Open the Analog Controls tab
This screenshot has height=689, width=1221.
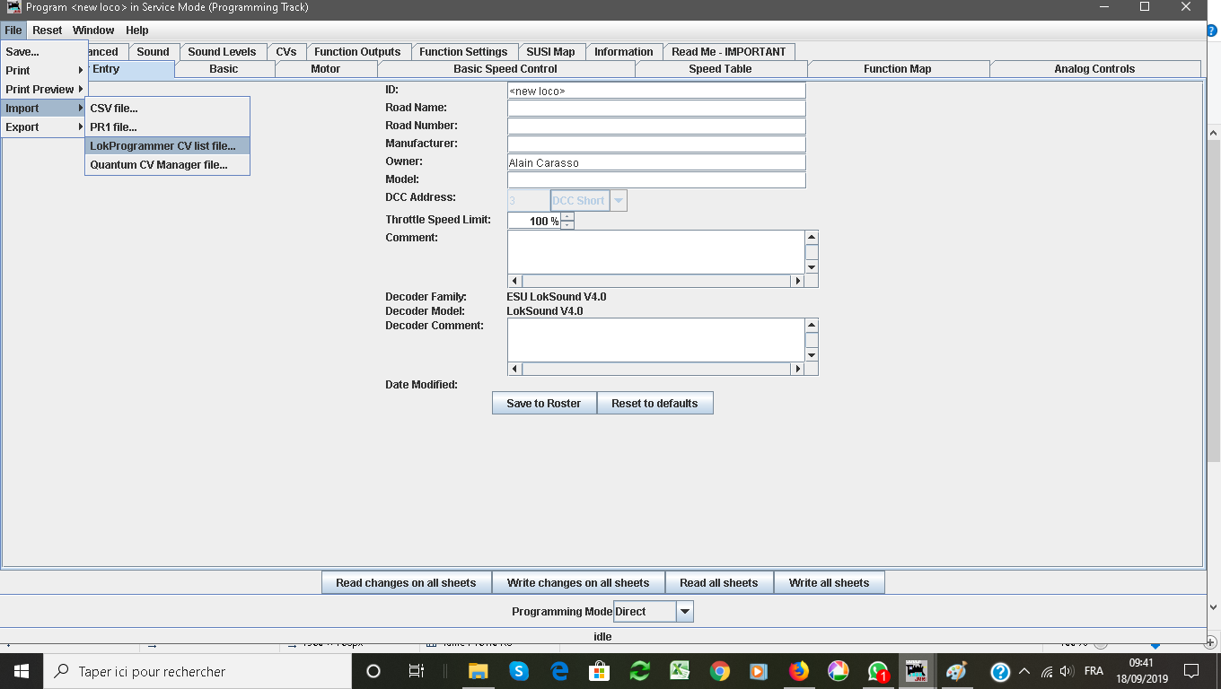click(1094, 68)
